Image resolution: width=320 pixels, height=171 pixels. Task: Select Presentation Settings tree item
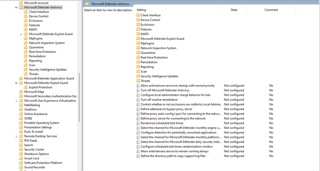point(38,127)
